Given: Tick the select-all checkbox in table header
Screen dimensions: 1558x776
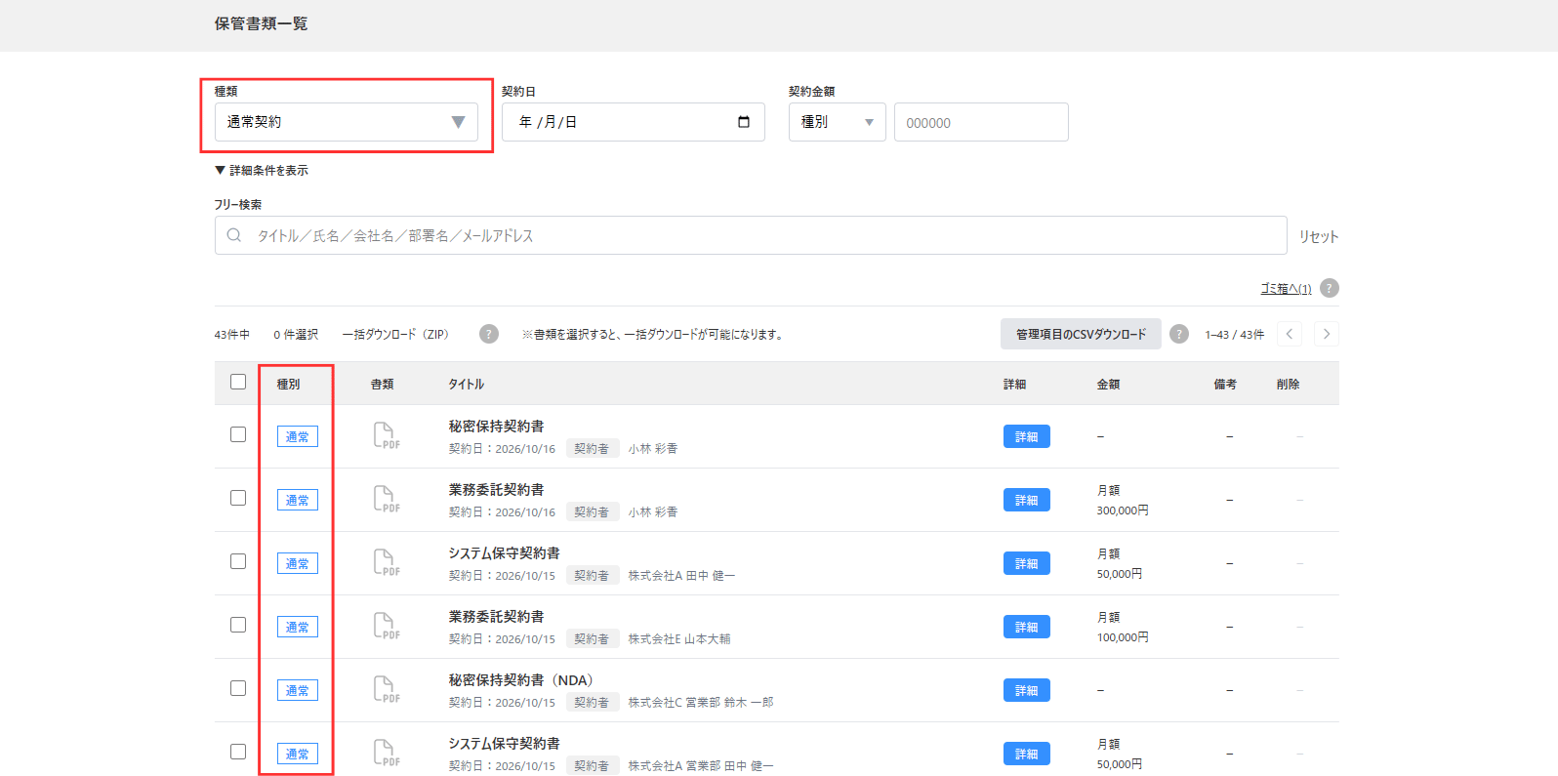Looking at the screenshot, I should 238,382.
